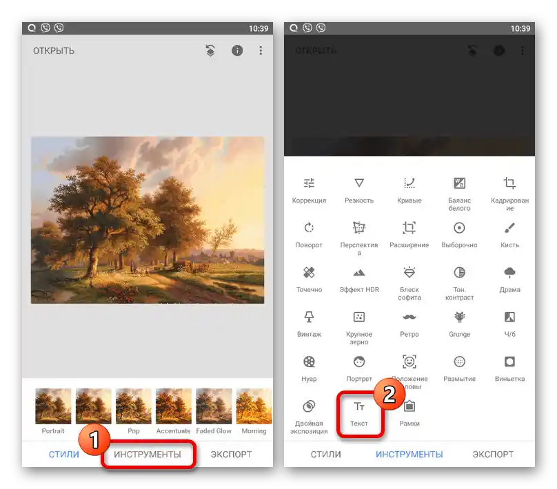Tap the 10:39 clock in left status bar

[259, 28]
